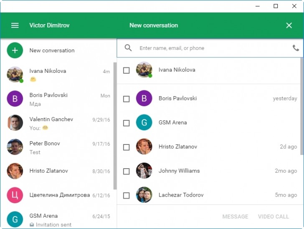Image resolution: width=304 pixels, height=229 pixels.
Task: Click Boris Pavlovski's purple B avatar in contact list
Action: click(x=144, y=98)
